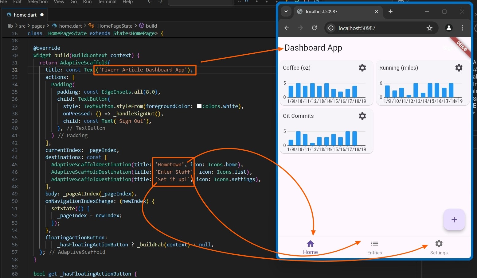Open Chrome's three-dot menu
This screenshot has width=477, height=278.
(x=462, y=28)
